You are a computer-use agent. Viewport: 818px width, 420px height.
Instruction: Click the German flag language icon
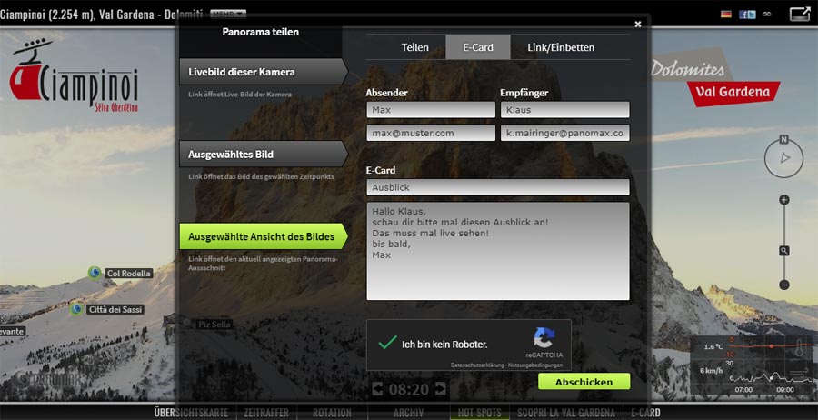point(725,14)
